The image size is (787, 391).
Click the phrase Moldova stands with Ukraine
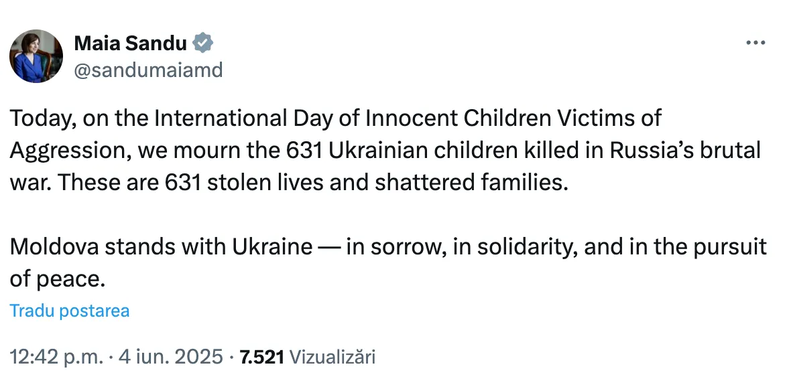tap(161, 247)
